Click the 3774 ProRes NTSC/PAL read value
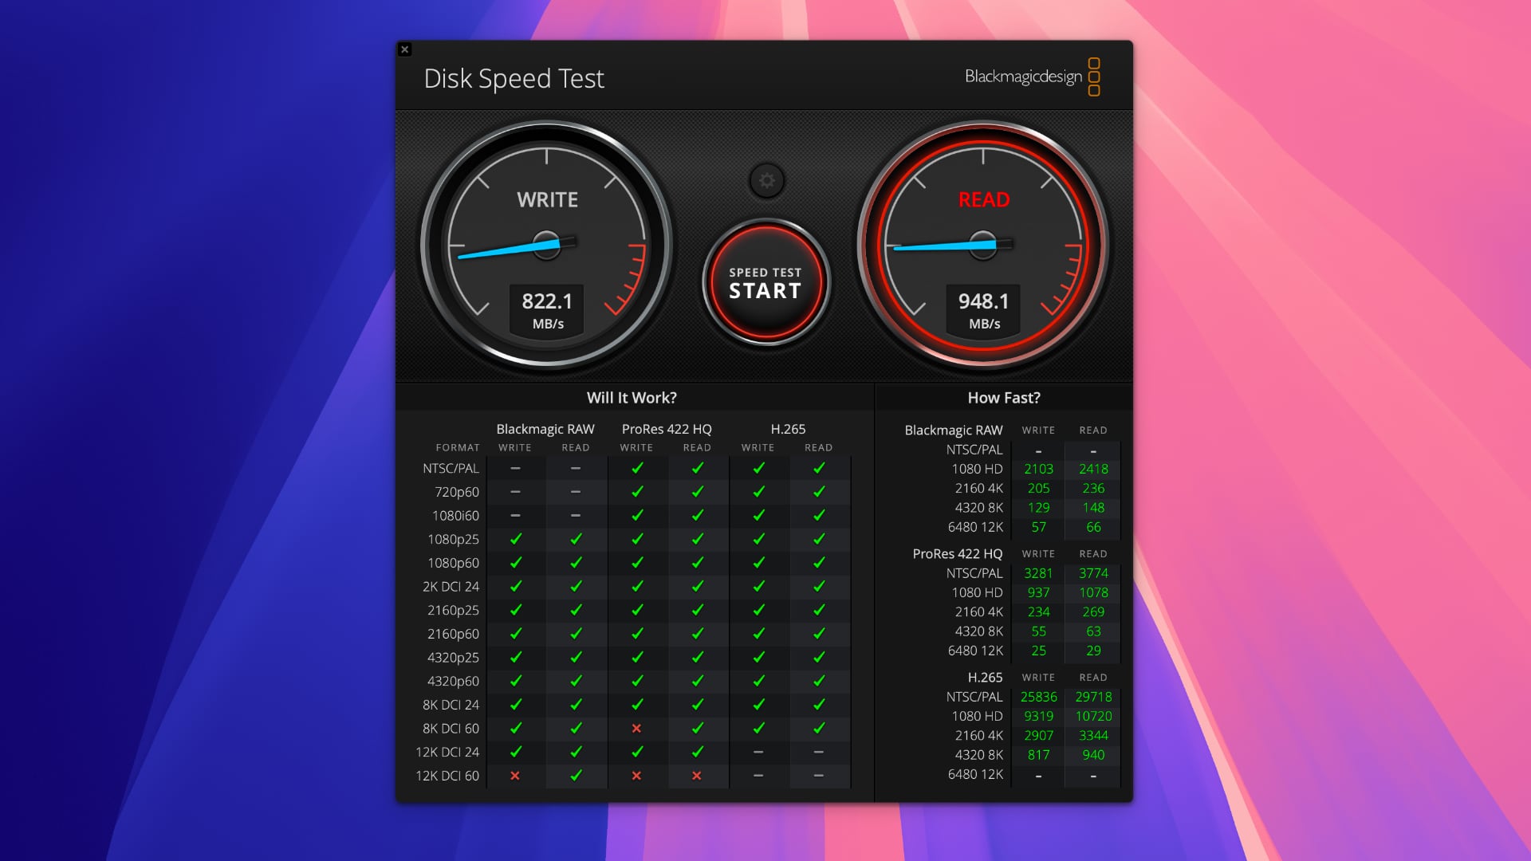1531x861 pixels. click(x=1093, y=574)
